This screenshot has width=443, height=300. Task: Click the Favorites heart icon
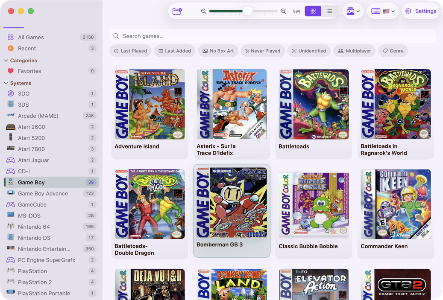10,71
